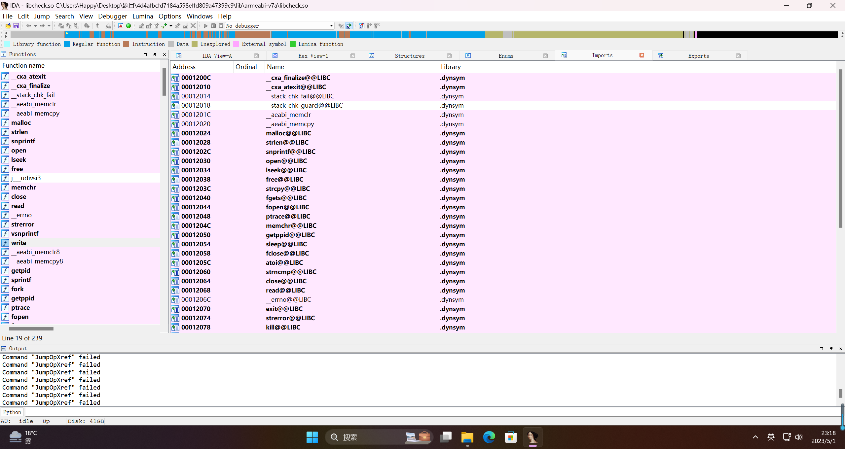Select the memchr function in list
This screenshot has height=449, width=845.
click(x=23, y=187)
